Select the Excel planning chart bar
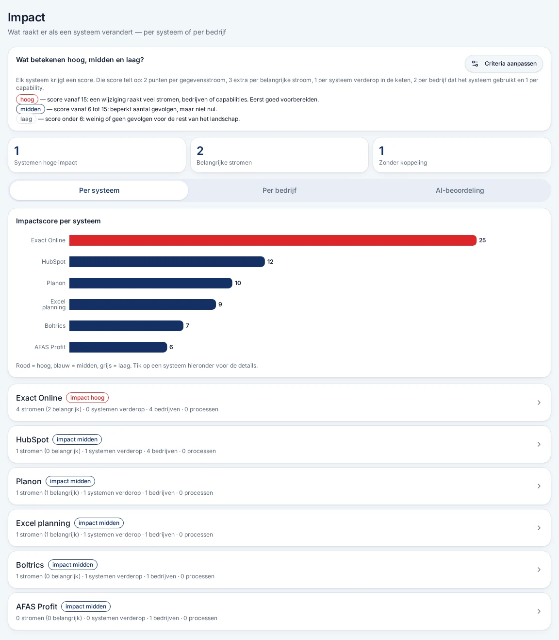 [143, 304]
